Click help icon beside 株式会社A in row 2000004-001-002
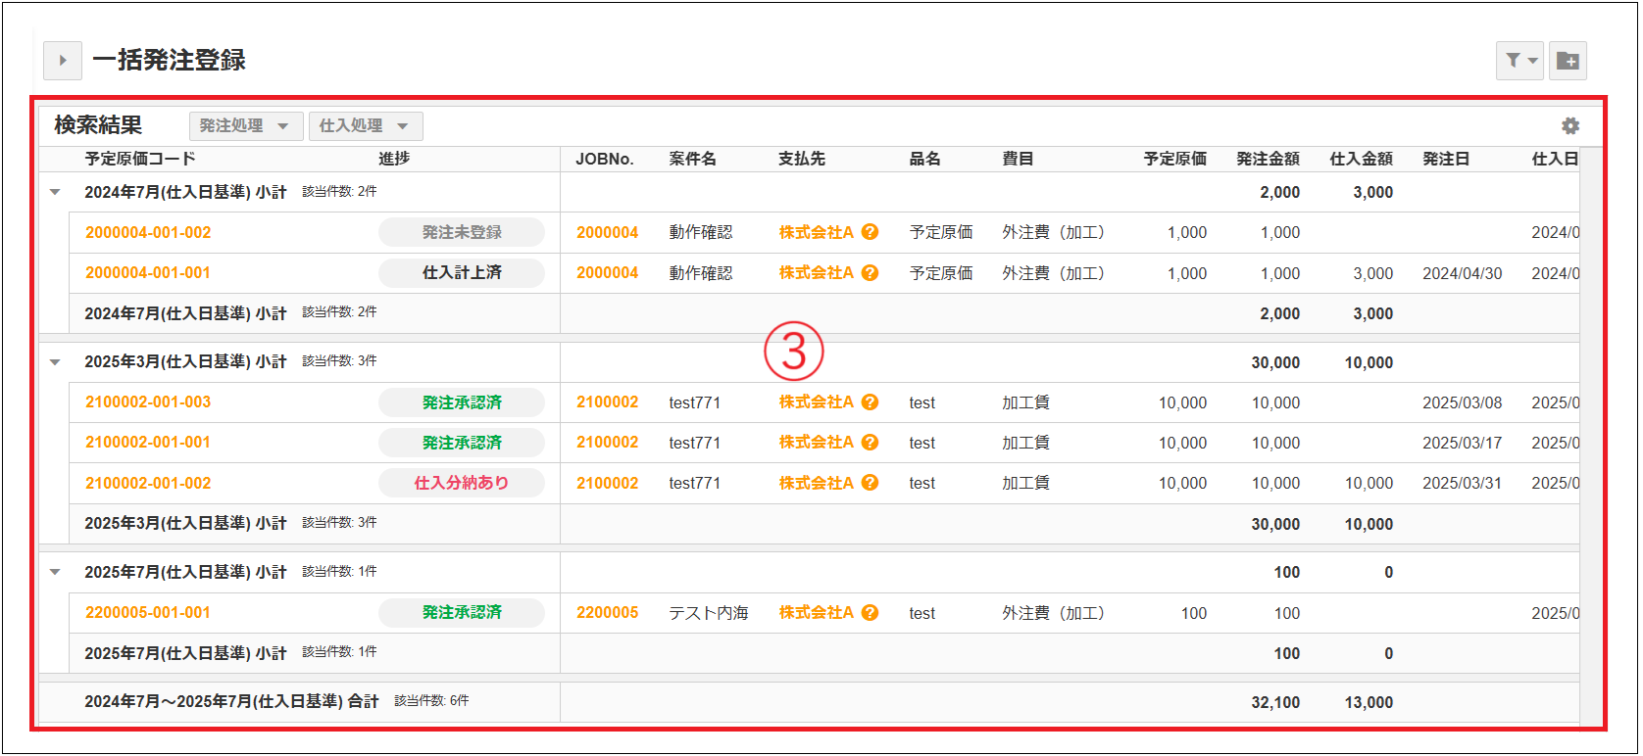 [x=870, y=232]
